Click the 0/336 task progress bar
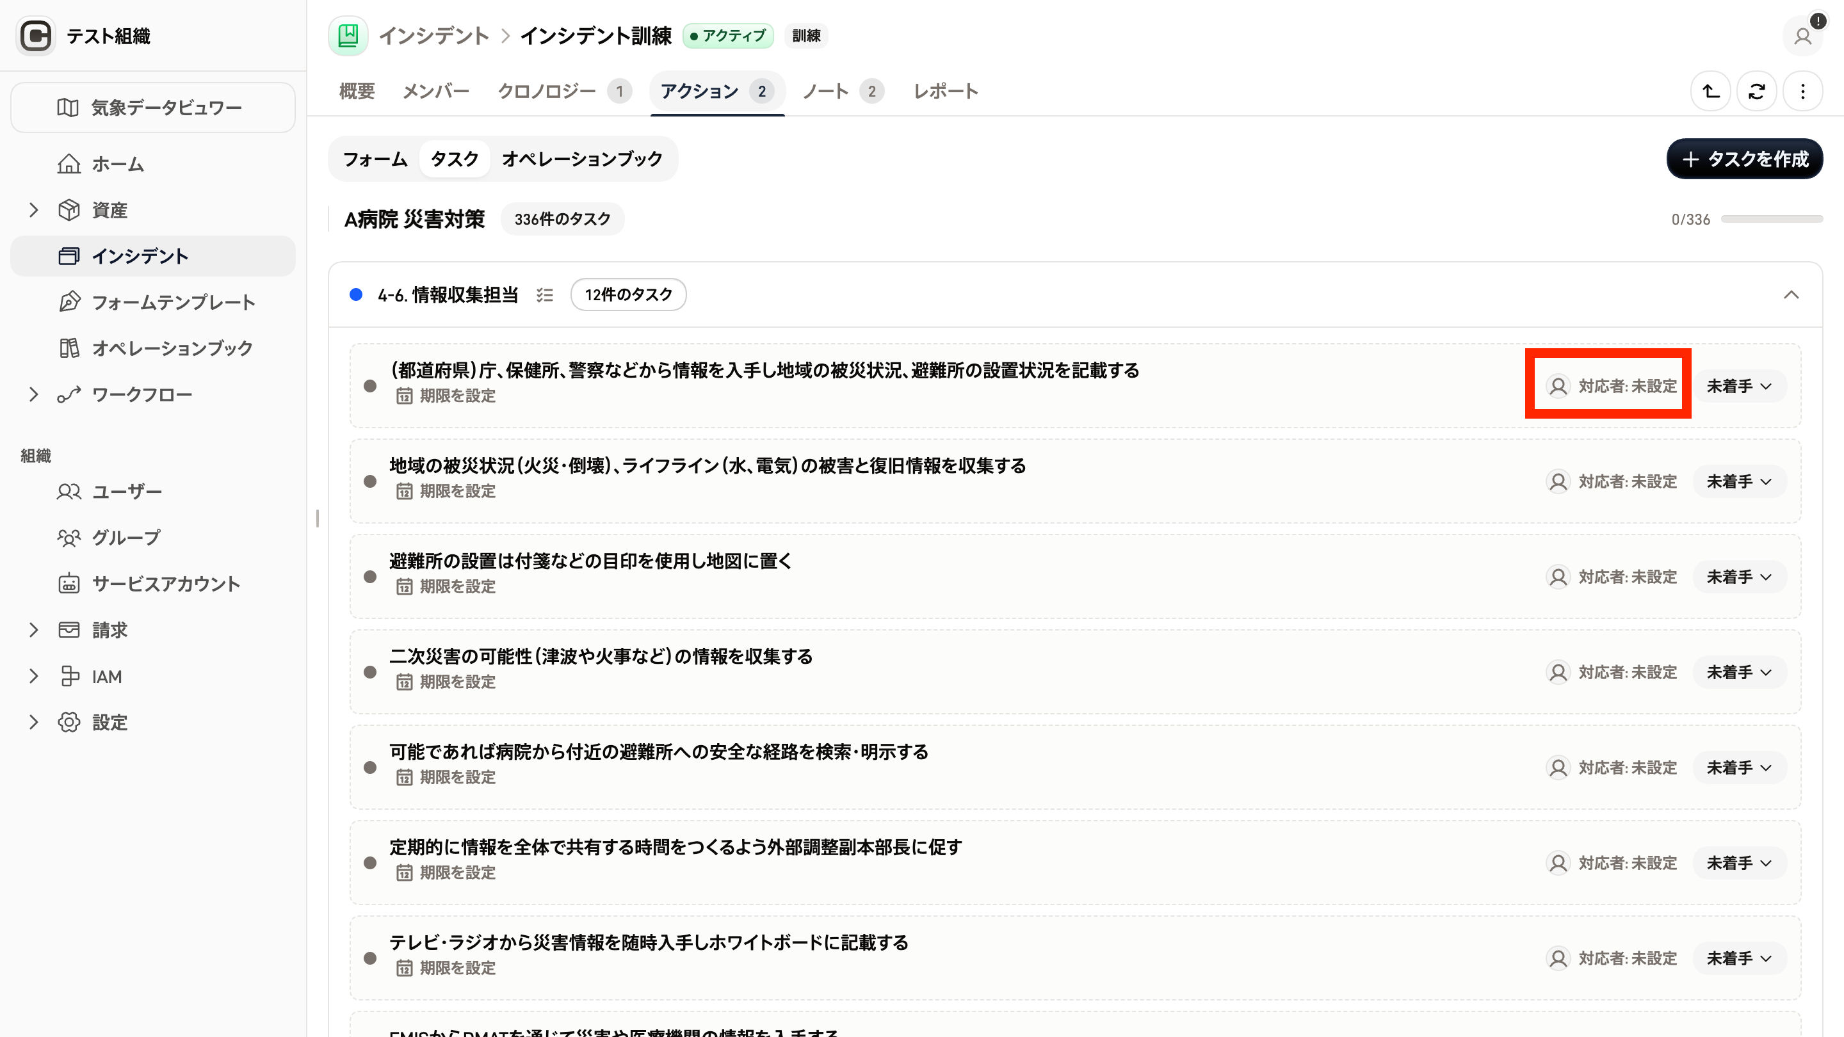The width and height of the screenshot is (1844, 1037). pyautogui.click(x=1772, y=219)
